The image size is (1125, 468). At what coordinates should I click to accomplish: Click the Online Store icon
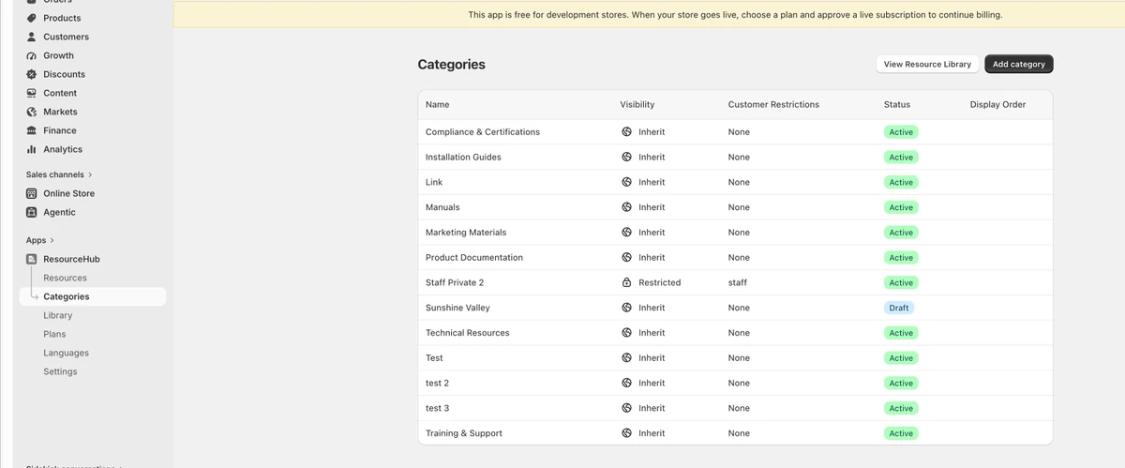(x=31, y=193)
